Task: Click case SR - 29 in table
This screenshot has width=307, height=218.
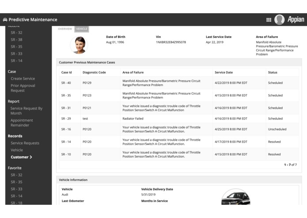Action: [66, 119]
